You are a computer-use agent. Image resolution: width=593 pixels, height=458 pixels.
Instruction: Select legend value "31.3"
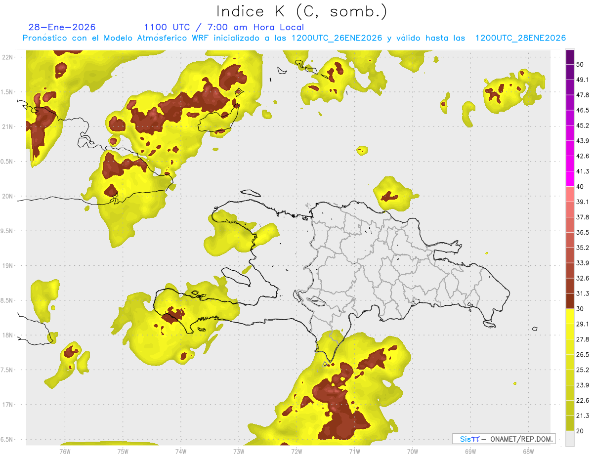coord(583,293)
